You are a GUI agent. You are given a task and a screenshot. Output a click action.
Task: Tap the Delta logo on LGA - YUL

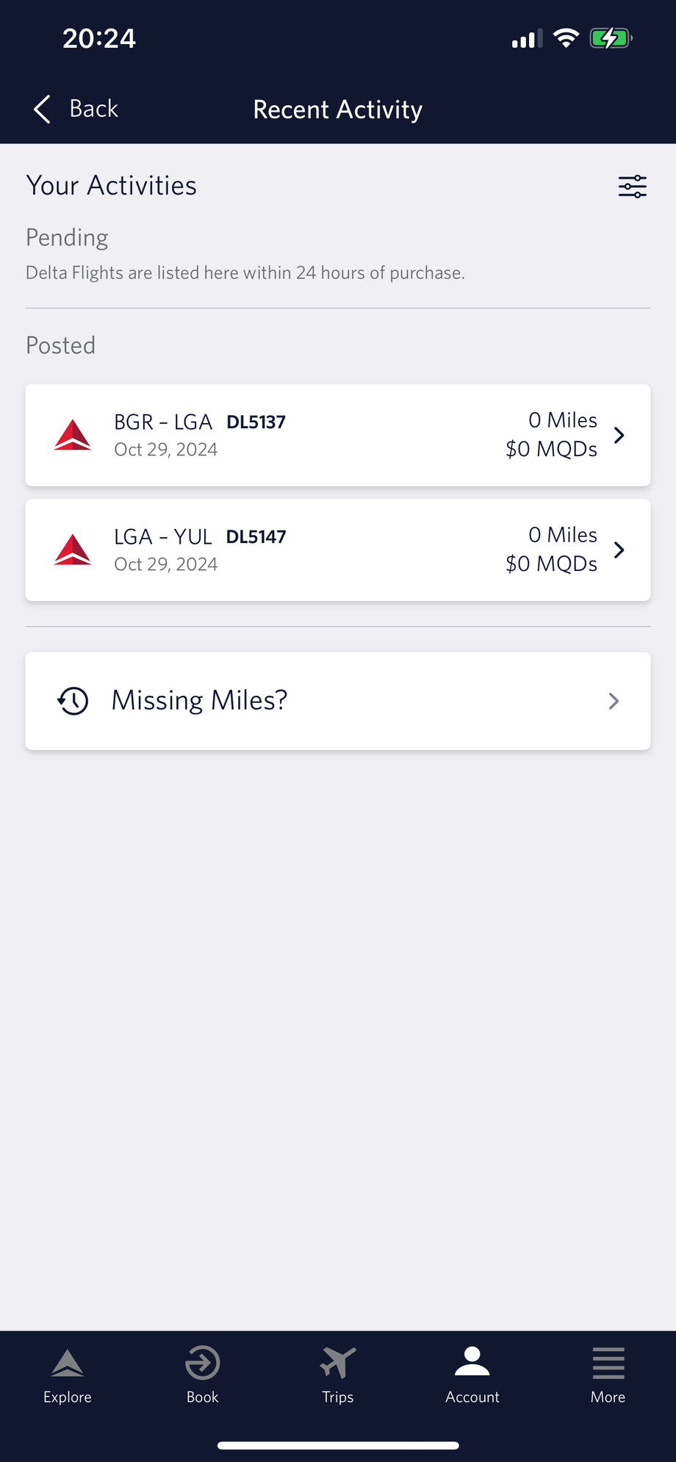pos(73,550)
